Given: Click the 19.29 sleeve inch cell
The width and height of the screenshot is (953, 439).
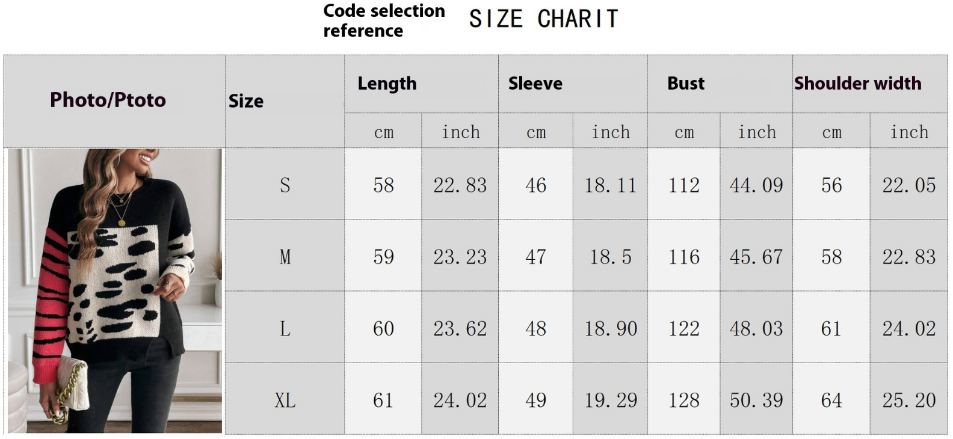Looking at the screenshot, I should pos(611,400).
